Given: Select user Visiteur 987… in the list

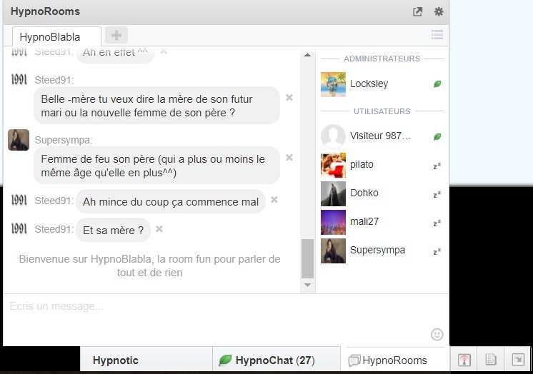Looking at the screenshot, I should coord(380,136).
